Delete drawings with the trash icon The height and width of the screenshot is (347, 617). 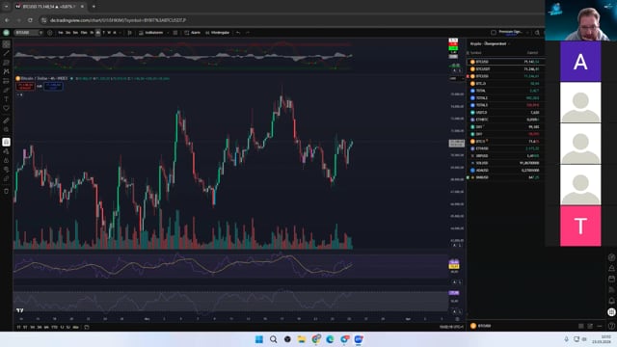pyautogui.click(x=7, y=191)
